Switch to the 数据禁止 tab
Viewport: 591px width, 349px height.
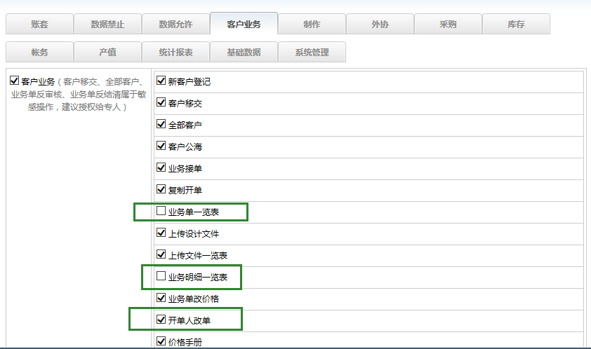click(x=107, y=24)
